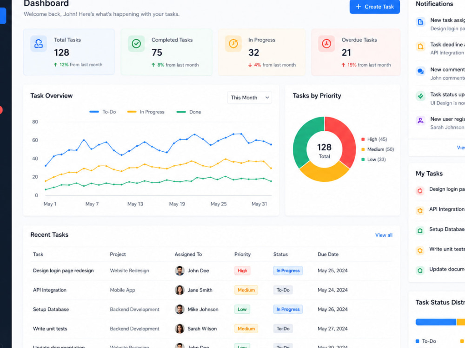
Task: Click the High priority badge
Action: (x=242, y=271)
